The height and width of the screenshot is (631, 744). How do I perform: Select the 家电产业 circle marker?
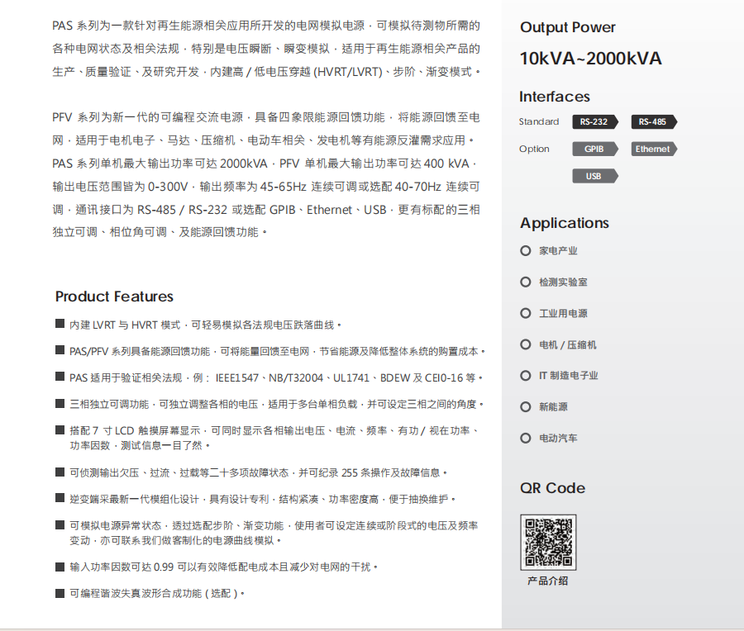pyautogui.click(x=526, y=250)
